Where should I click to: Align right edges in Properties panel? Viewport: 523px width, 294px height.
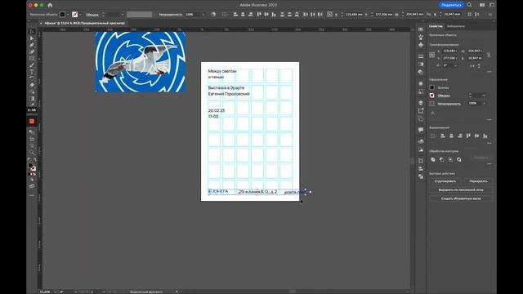point(460,136)
